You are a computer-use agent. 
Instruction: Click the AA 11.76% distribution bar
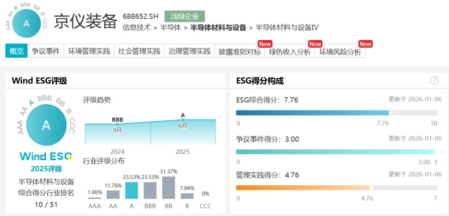point(113,194)
